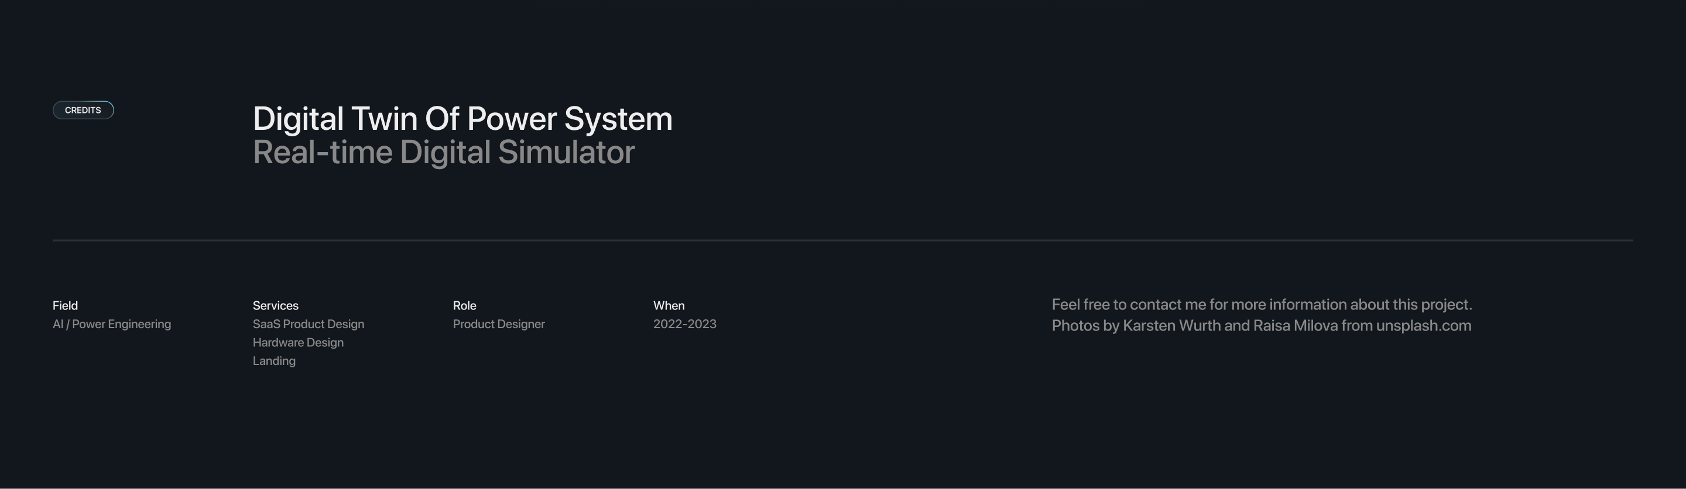Click the Hardware Design entry
1686x489 pixels.
point(298,343)
